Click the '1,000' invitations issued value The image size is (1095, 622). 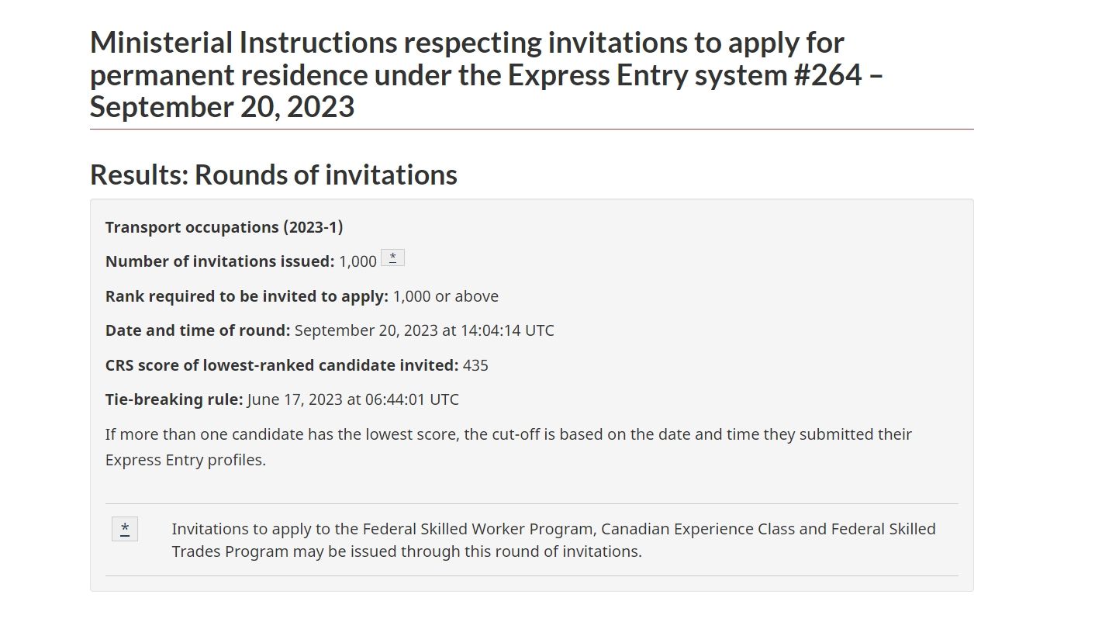tap(358, 261)
